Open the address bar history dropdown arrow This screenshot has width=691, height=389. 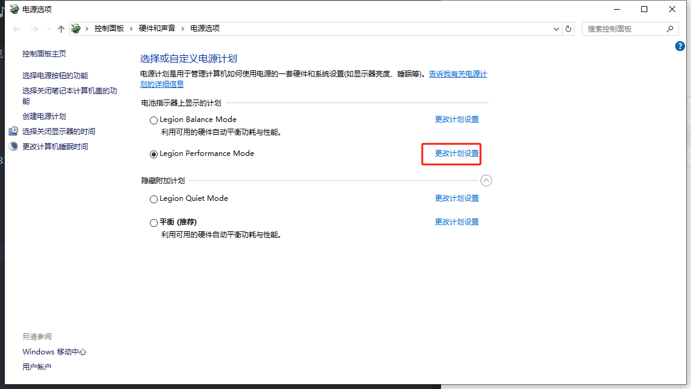[x=557, y=29]
